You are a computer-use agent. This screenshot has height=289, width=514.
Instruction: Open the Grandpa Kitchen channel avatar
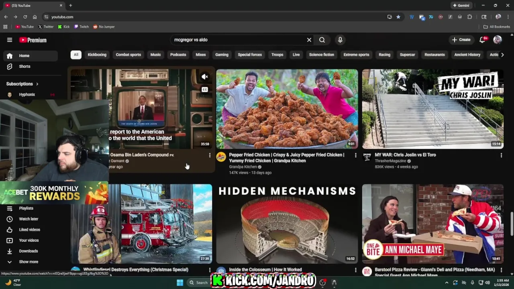tap(221, 157)
